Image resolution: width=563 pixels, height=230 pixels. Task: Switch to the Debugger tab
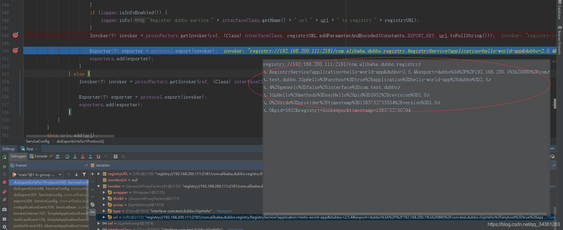tap(18, 156)
